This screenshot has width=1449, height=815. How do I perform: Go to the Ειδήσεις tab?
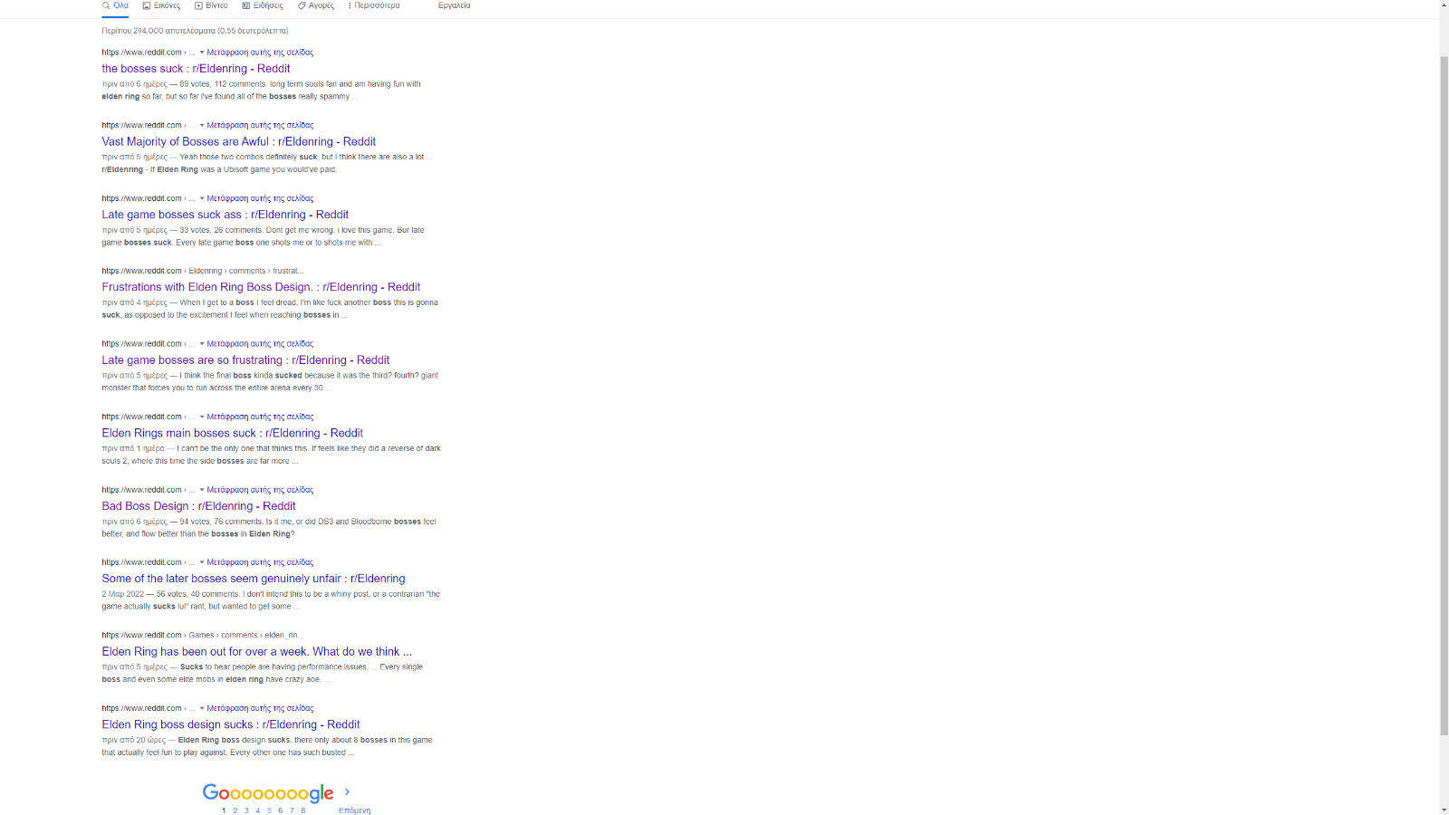click(x=263, y=5)
